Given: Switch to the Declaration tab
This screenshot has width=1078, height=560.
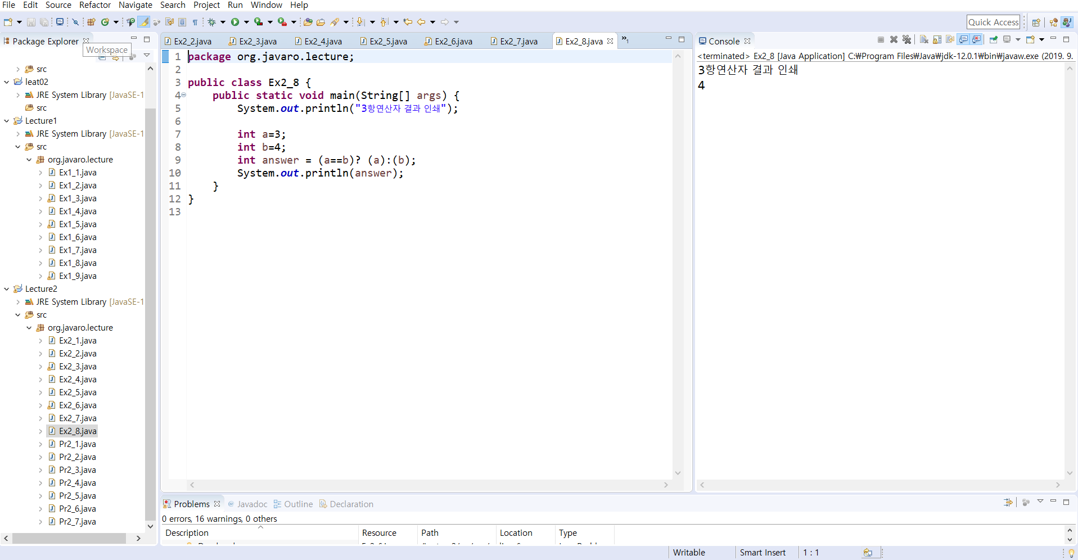Looking at the screenshot, I should (x=346, y=504).
